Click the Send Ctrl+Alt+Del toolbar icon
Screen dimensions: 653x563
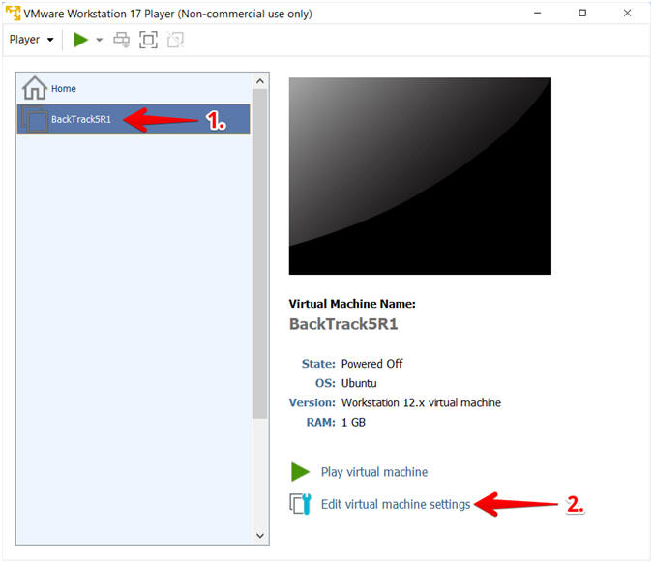tap(121, 40)
